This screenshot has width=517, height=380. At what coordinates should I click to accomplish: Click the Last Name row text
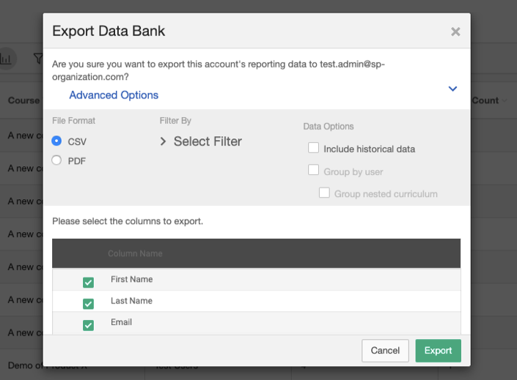click(131, 301)
